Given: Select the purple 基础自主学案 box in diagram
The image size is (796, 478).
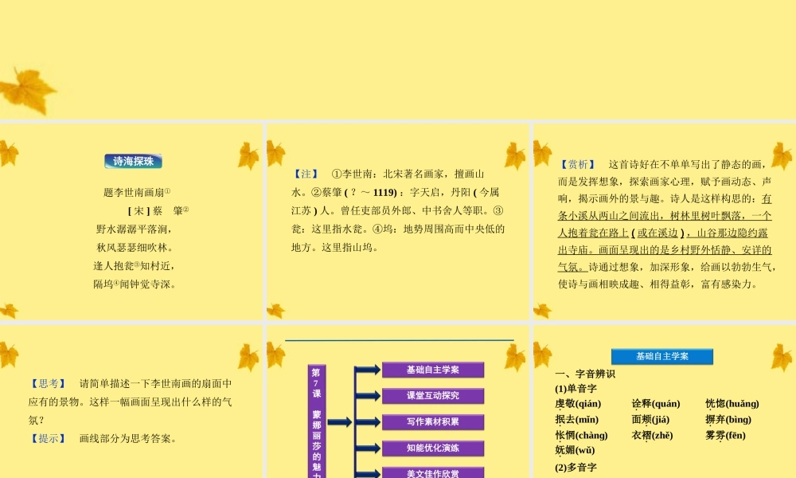Looking at the screenshot, I should (x=433, y=370).
